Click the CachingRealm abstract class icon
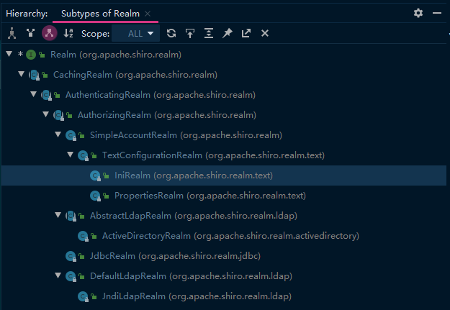This screenshot has width=450, height=310. pos(34,75)
